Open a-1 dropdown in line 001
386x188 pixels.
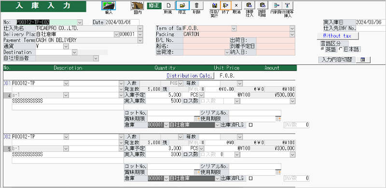[x=66, y=95]
